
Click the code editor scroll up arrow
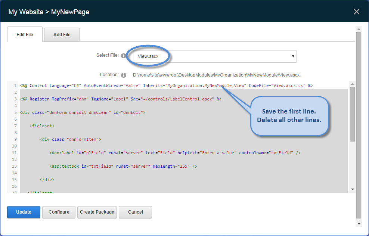click(x=352, y=85)
